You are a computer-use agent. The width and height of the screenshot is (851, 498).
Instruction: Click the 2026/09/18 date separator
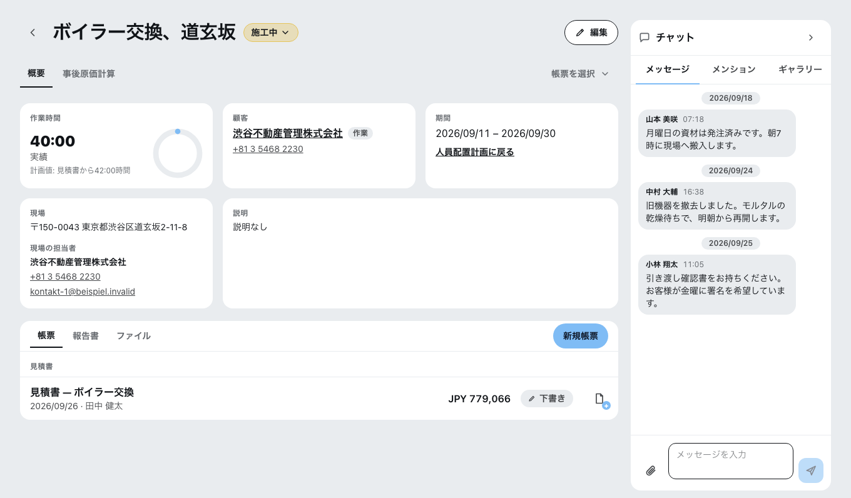(731, 98)
